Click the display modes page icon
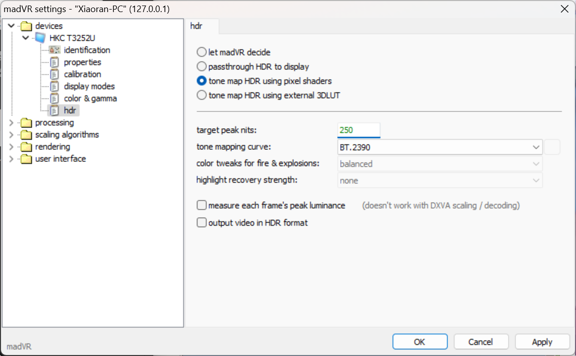The height and width of the screenshot is (356, 576). [x=54, y=86]
